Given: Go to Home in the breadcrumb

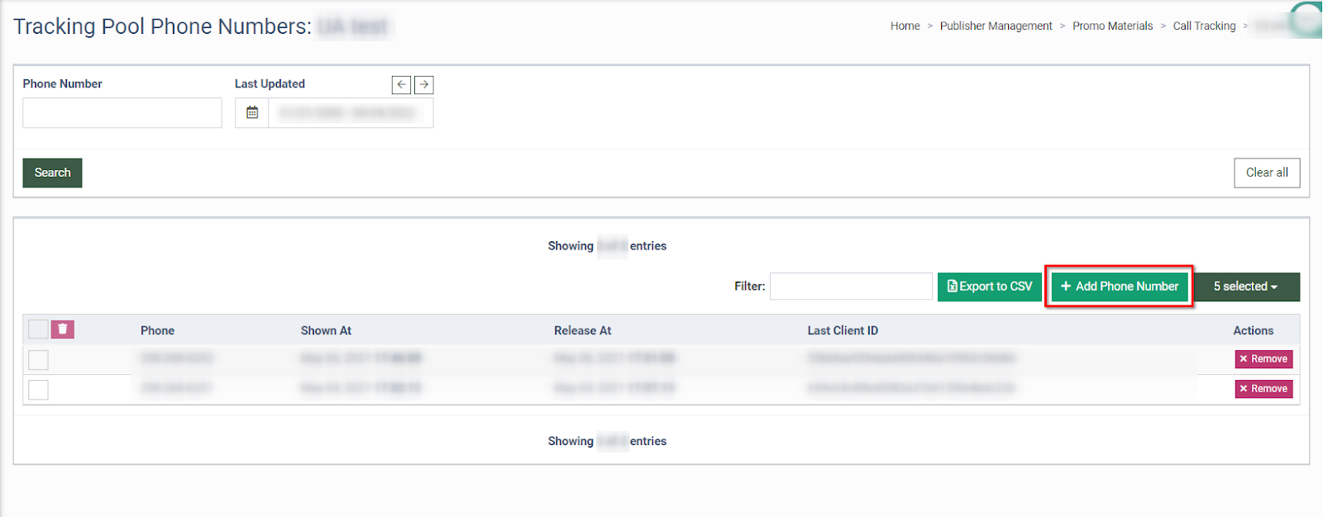Looking at the screenshot, I should pos(905,26).
